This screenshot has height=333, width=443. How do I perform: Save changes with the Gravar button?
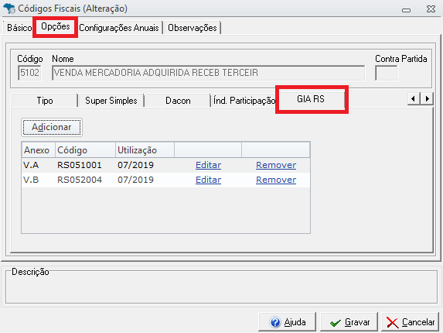point(349,322)
